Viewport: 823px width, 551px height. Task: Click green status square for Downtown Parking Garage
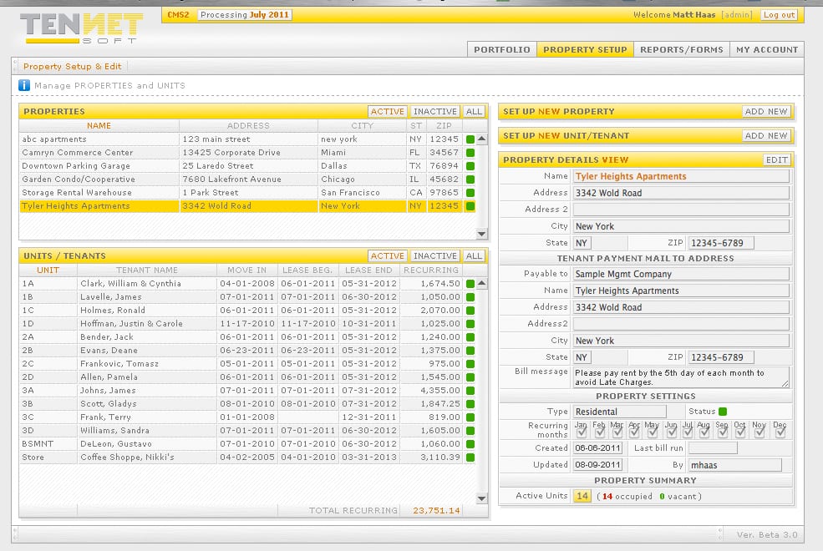click(470, 166)
